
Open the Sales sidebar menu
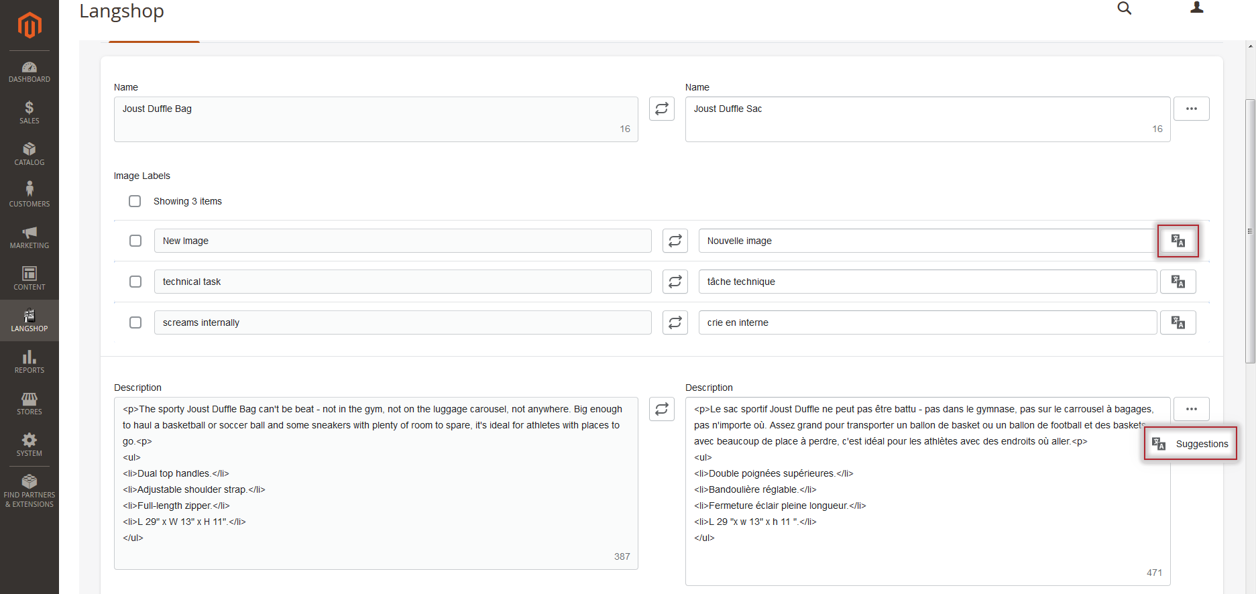[x=30, y=113]
